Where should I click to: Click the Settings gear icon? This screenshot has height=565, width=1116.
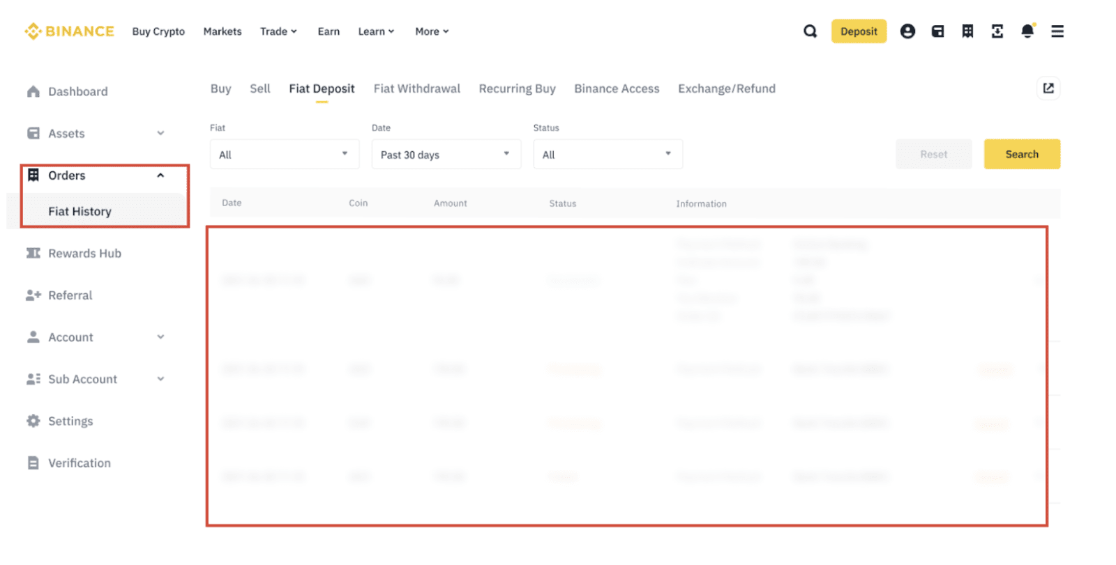33,421
